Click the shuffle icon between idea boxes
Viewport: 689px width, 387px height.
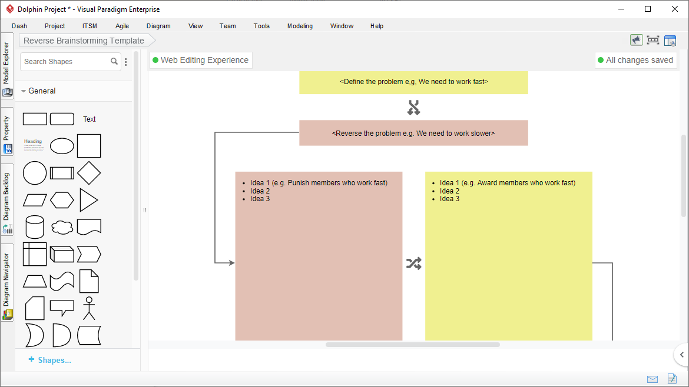[x=413, y=263]
